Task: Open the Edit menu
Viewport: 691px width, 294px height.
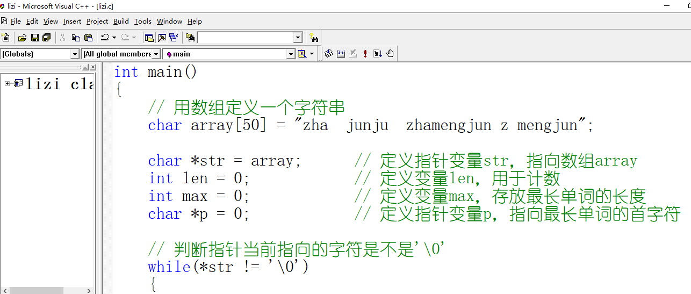Action: pos(32,21)
